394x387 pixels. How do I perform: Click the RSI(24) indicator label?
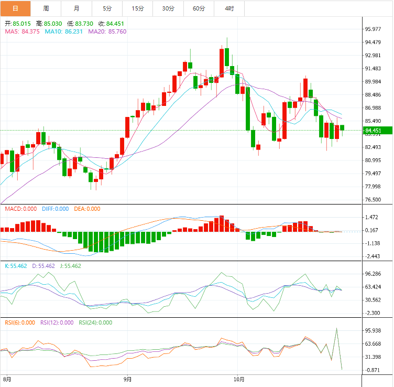[x=94, y=322]
